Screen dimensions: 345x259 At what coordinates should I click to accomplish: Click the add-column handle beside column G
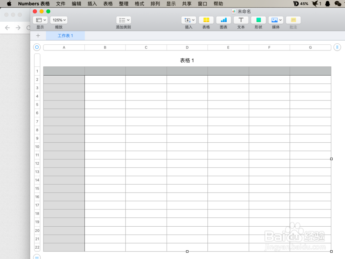(x=337, y=47)
